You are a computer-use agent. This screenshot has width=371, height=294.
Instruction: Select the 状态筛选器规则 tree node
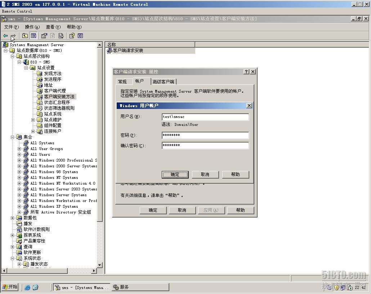click(x=59, y=108)
